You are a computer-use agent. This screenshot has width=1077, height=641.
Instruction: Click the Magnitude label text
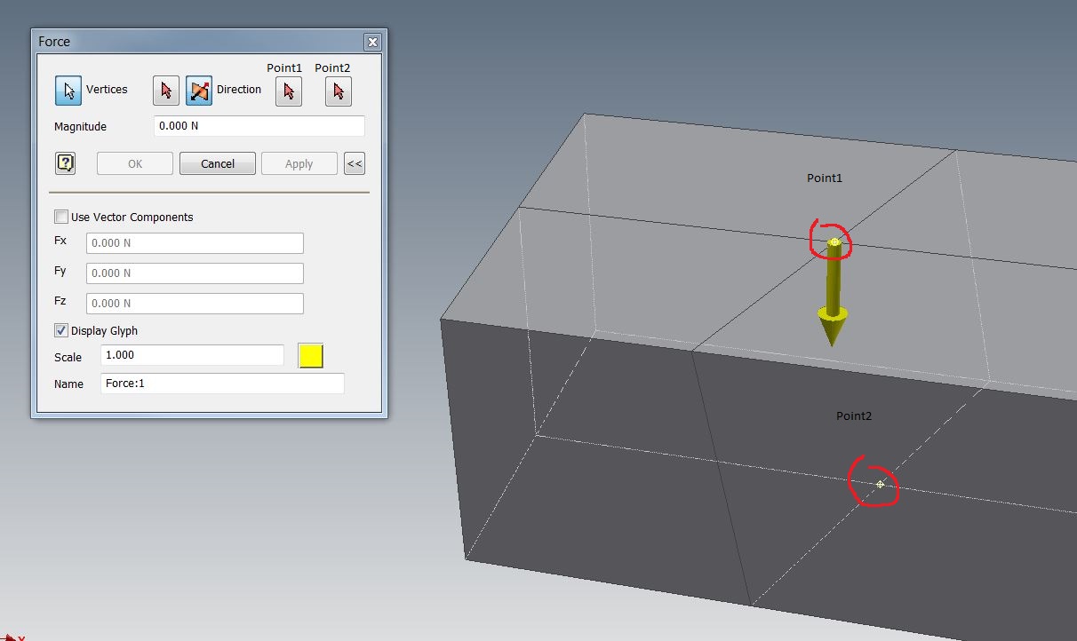point(80,127)
